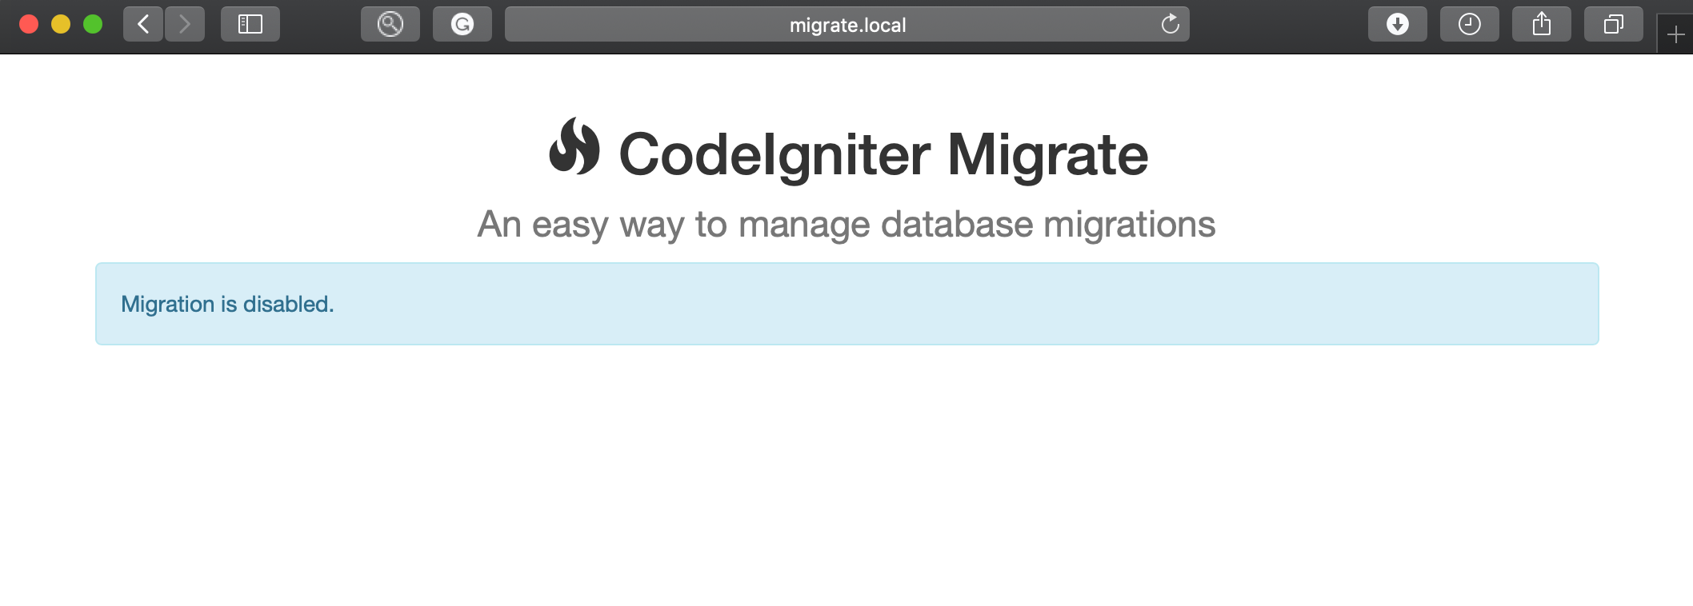Click the blue alert banner

[846, 303]
